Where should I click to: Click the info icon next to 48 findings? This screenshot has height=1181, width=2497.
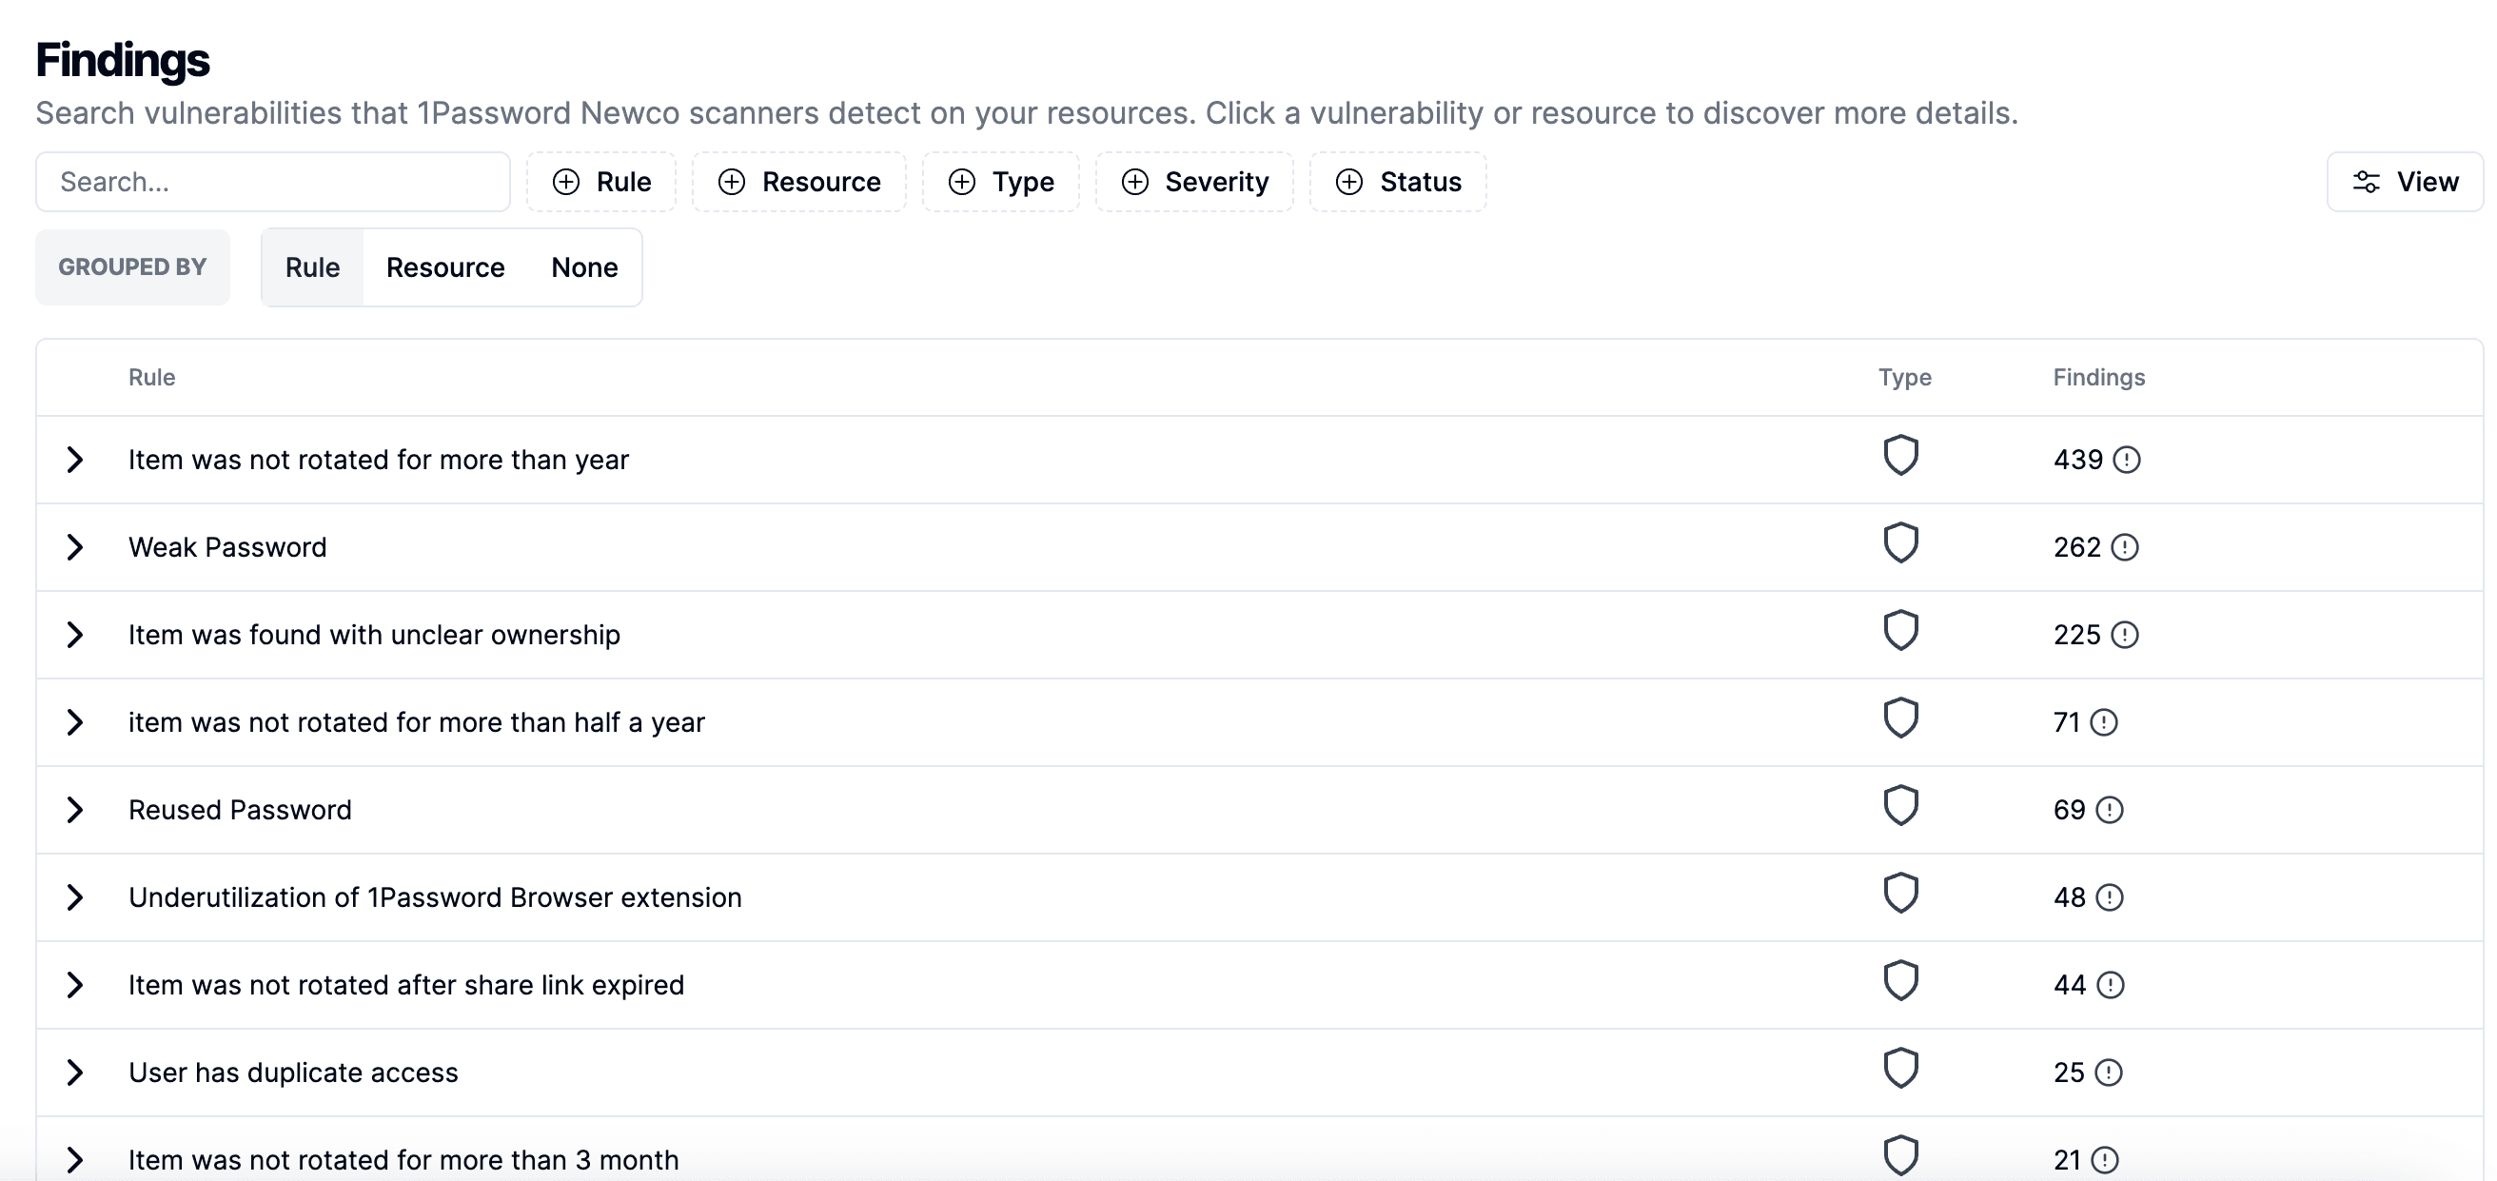tap(2110, 897)
